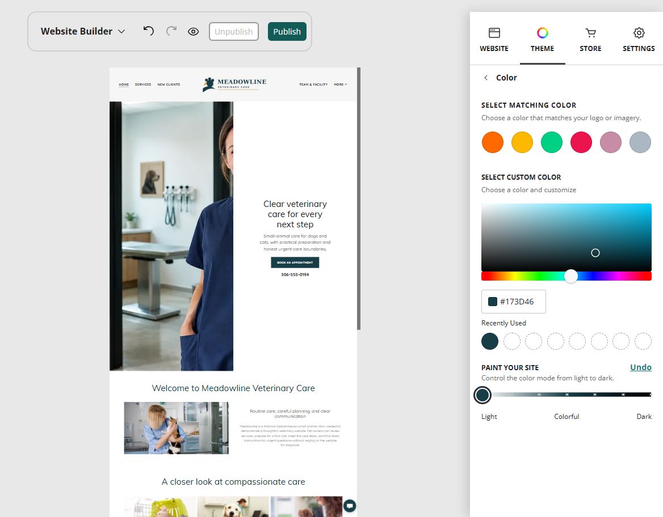This screenshot has height=517, width=663.
Task: Select the recently used dark teal swatch
Action: pyautogui.click(x=490, y=341)
